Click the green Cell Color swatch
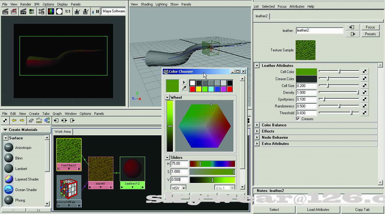The width and height of the screenshot is (385, 214). point(306,71)
